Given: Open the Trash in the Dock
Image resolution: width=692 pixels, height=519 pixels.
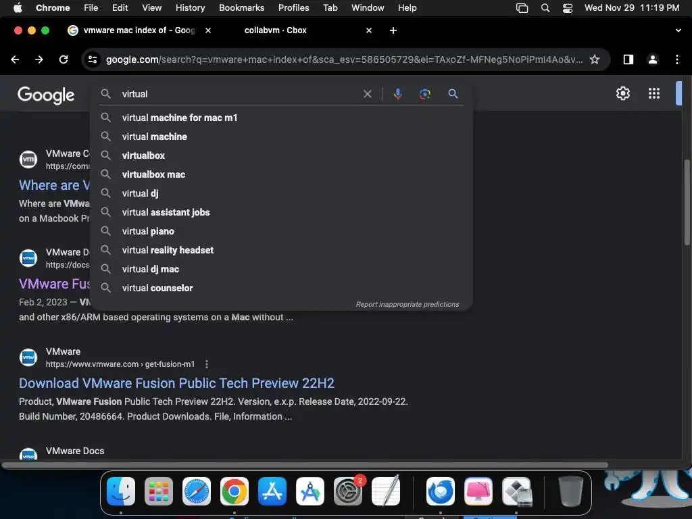Looking at the screenshot, I should [x=571, y=491].
